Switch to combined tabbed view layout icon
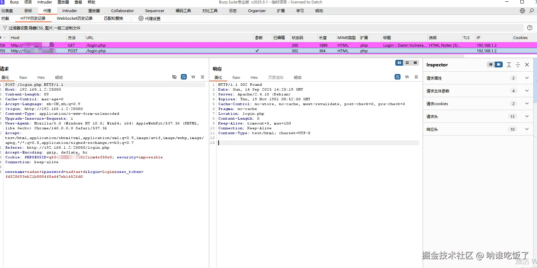The image size is (537, 268). point(415,63)
